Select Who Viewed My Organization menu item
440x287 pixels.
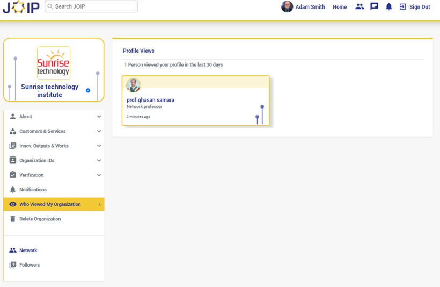50,204
